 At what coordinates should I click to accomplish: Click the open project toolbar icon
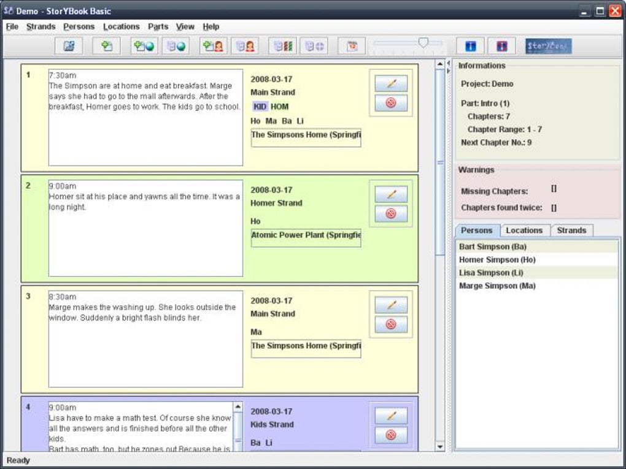pyautogui.click(x=69, y=46)
